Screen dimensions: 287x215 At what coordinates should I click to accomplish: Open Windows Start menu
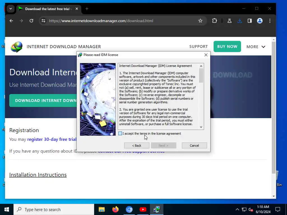pos(7,209)
